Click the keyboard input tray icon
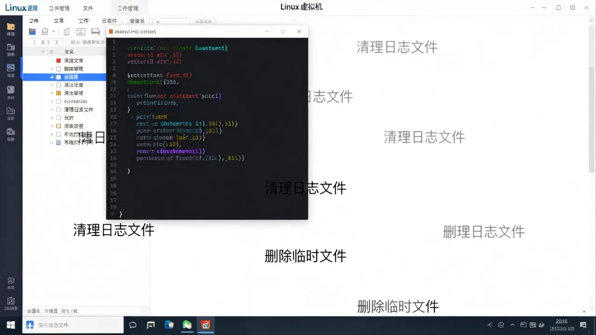The height and width of the screenshot is (335, 596). click(533, 325)
